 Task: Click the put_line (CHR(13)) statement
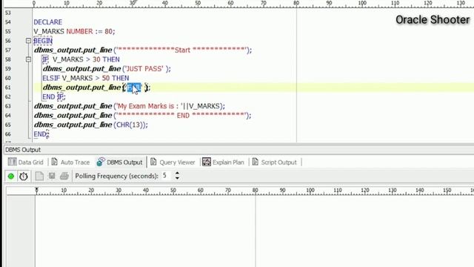(91, 125)
